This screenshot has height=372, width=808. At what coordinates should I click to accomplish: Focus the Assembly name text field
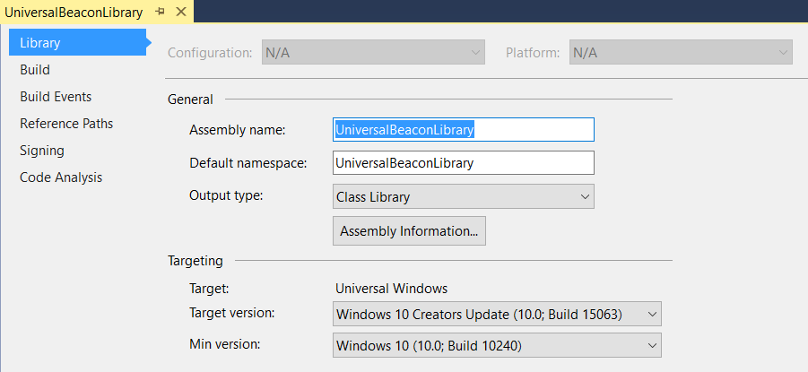[464, 130]
